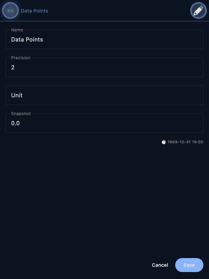Place cursor on 0.0 in the Snapshot field
The width and height of the screenshot is (209, 279).
15,123
